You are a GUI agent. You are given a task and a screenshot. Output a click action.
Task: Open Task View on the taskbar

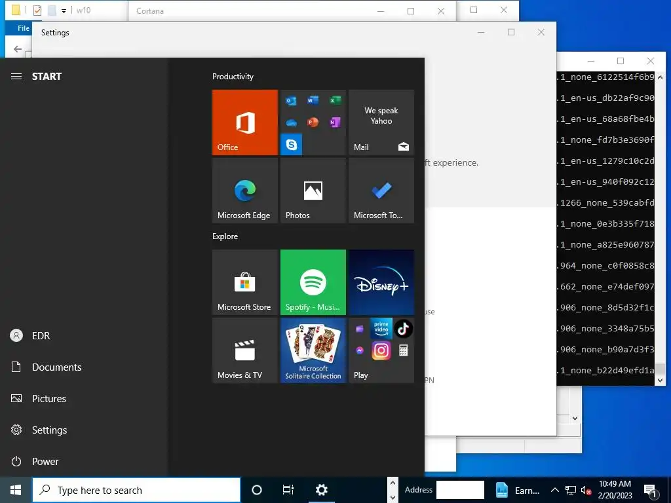click(x=288, y=490)
